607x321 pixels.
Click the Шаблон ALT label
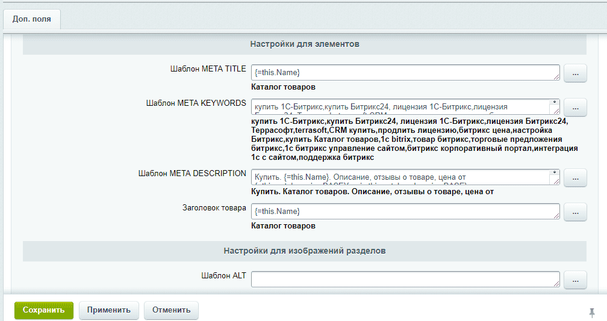pyautogui.click(x=224, y=276)
